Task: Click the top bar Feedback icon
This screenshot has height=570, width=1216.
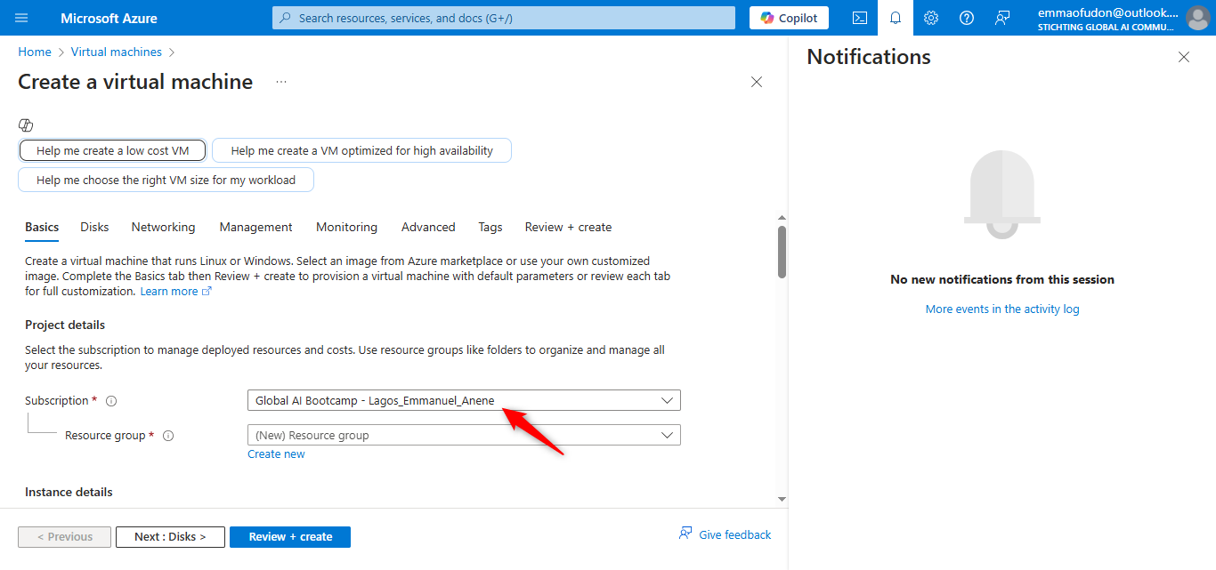Action: pyautogui.click(x=1002, y=18)
